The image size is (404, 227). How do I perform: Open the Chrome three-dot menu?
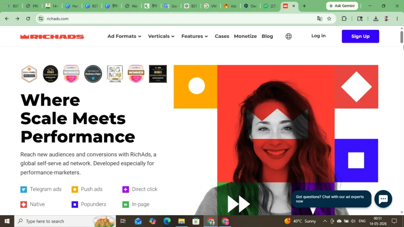point(397,19)
